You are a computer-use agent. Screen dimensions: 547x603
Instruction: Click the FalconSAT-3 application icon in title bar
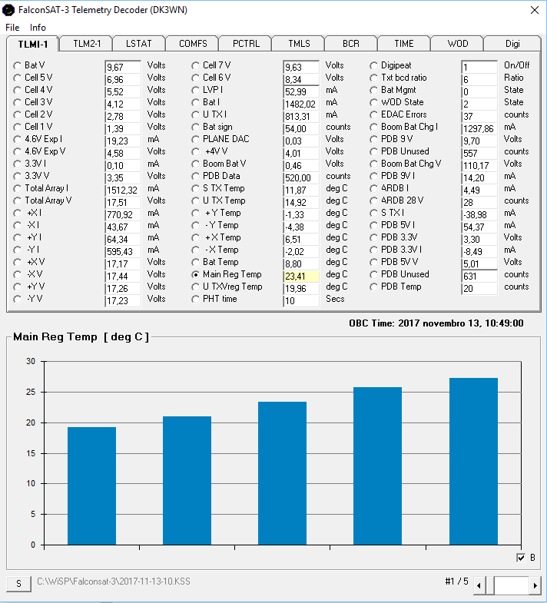pos(8,10)
